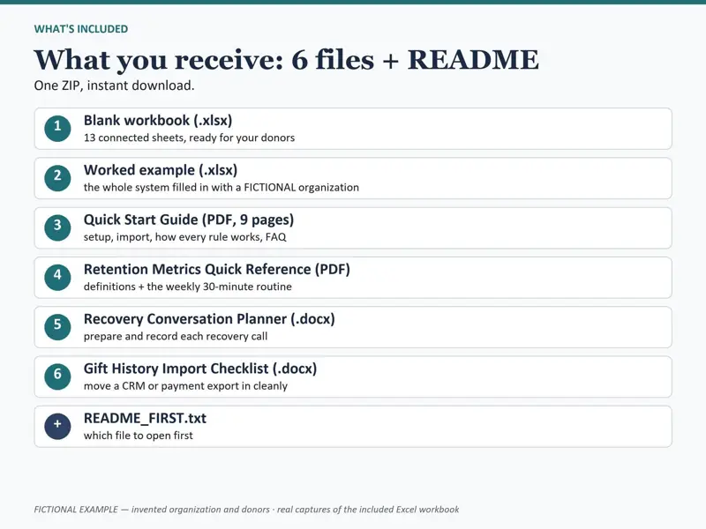Click "Retention Metrics Quick Reference (PDF)" title
The image size is (706, 529).
click(216, 269)
